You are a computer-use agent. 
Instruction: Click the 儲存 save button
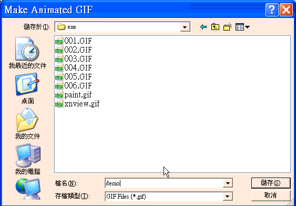271,183
